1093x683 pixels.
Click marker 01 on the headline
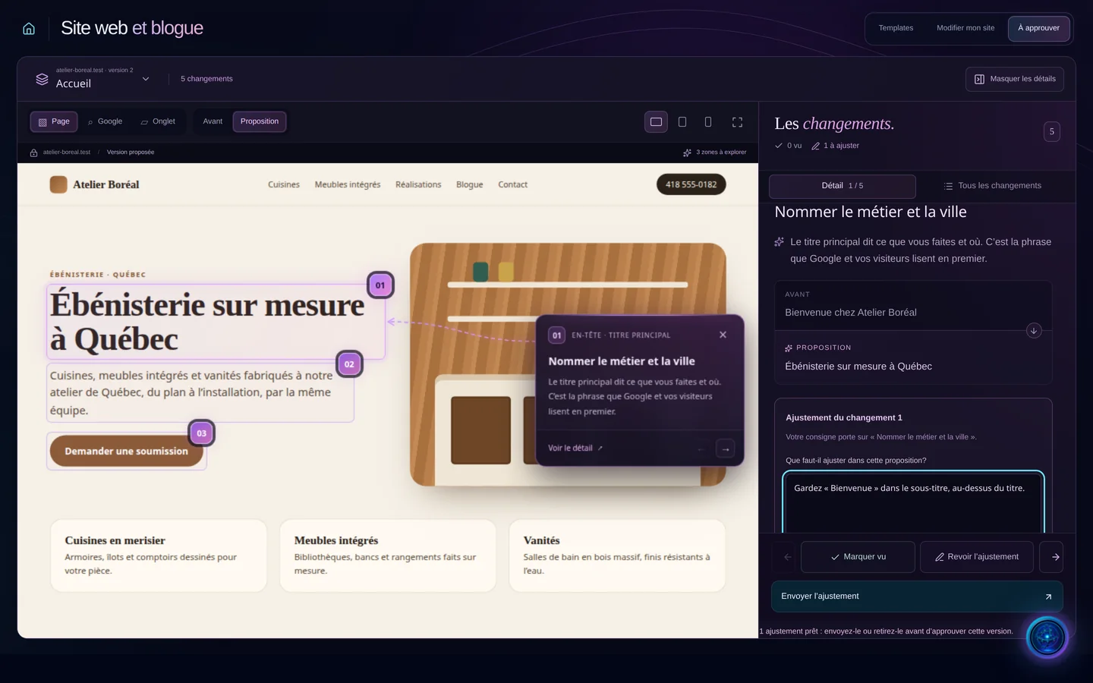380,285
